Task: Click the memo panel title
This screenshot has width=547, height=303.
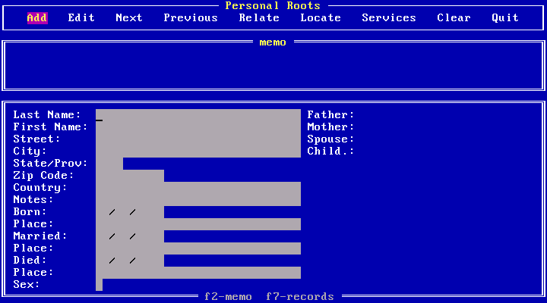Action: [273, 42]
